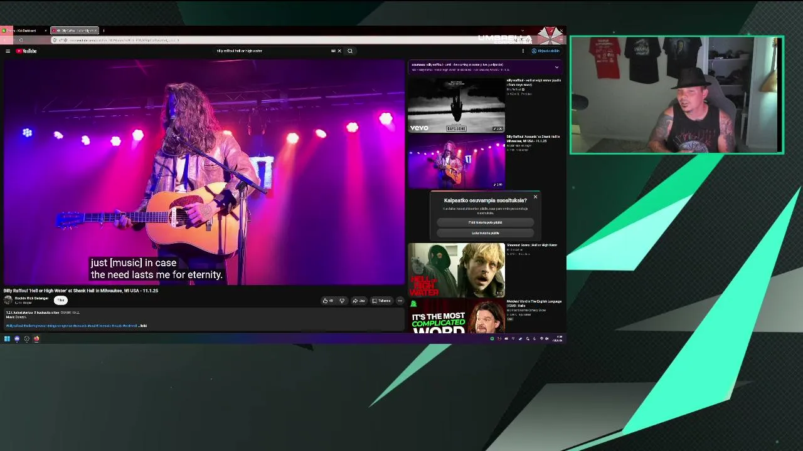Click the Tallenna save button

click(381, 301)
